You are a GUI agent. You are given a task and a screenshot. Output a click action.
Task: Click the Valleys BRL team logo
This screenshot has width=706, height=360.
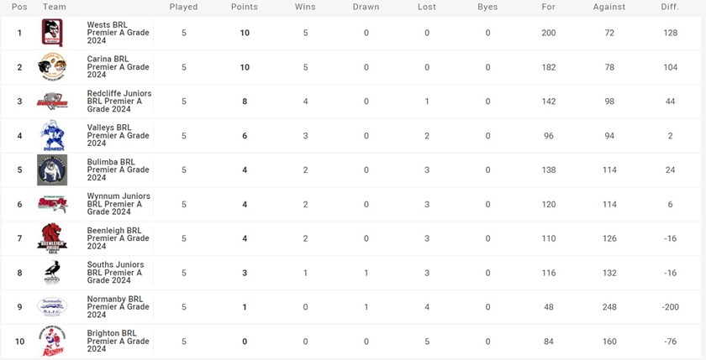52,136
